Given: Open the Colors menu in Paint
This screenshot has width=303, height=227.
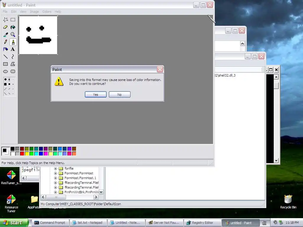Looking at the screenshot, I should [47, 12].
